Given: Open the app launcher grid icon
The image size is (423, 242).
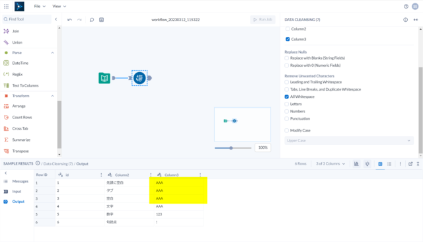Looking at the screenshot, I should coord(6,6).
